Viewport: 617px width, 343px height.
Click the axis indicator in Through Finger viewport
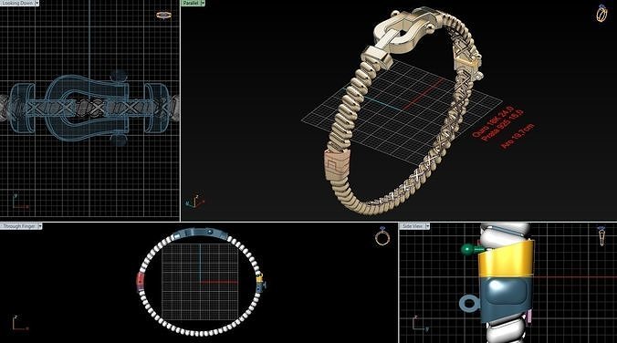(x=20, y=323)
